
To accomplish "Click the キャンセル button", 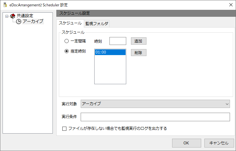I will point(219,143).
